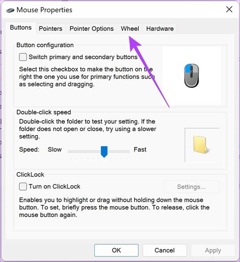Click the greyed-out Apply button
The height and width of the screenshot is (262, 240).
[x=213, y=250]
